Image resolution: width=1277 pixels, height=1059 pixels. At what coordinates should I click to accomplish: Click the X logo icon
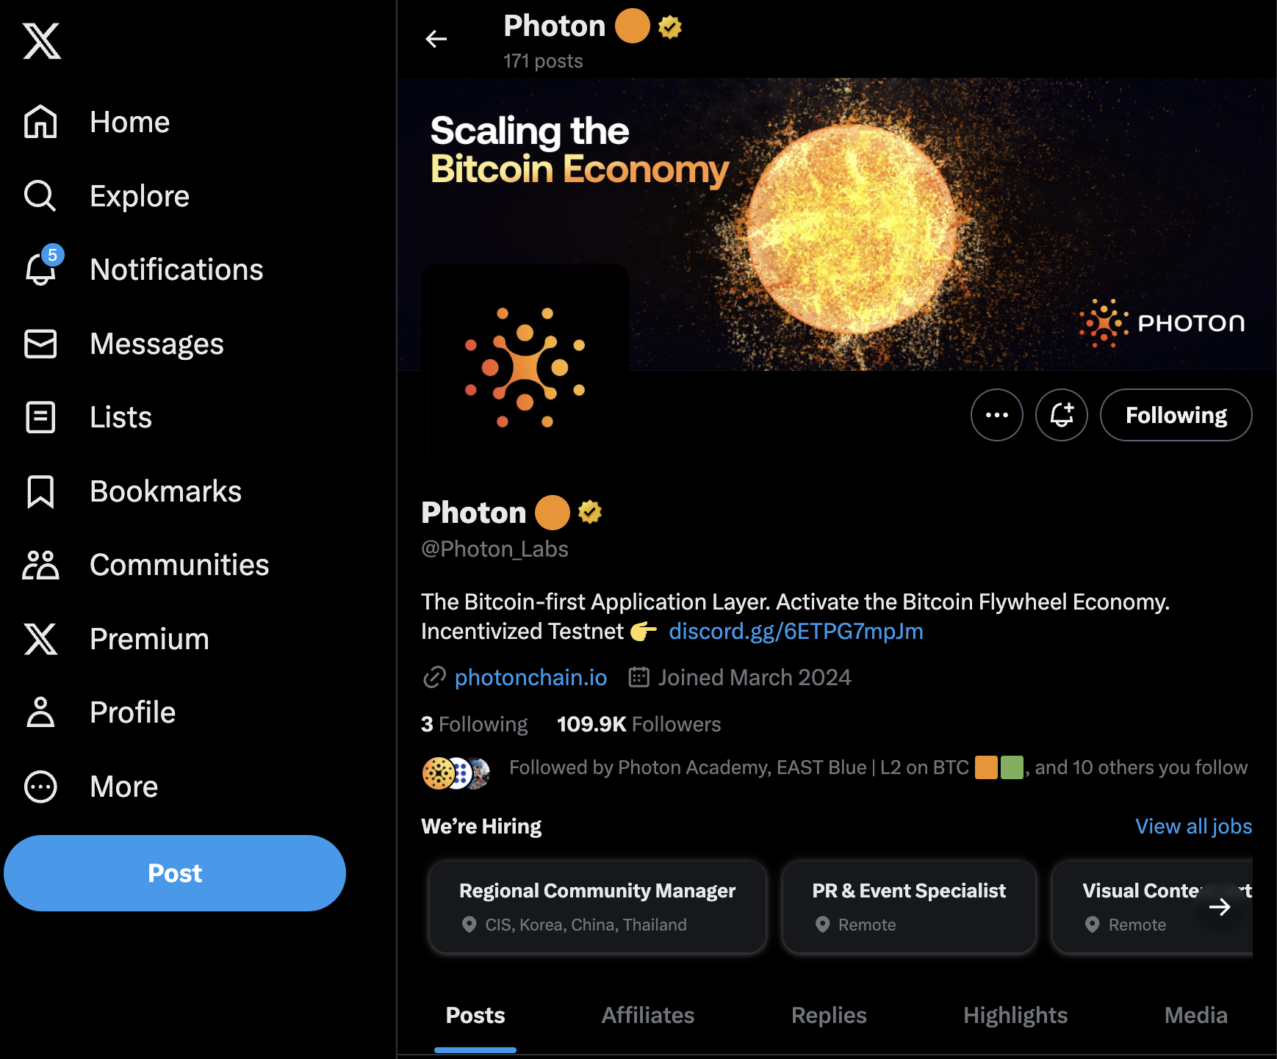[42, 41]
